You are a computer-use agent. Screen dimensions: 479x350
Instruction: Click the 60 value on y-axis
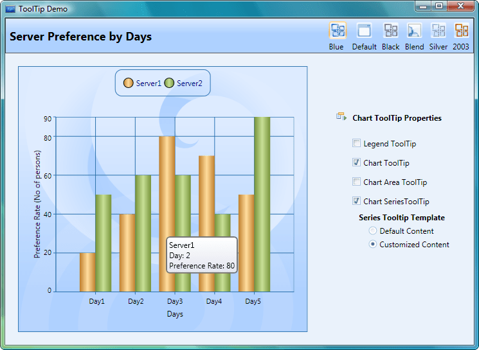pyautogui.click(x=48, y=176)
